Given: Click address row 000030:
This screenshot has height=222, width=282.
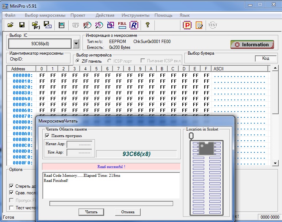Looking at the screenshot, I should [23, 93].
